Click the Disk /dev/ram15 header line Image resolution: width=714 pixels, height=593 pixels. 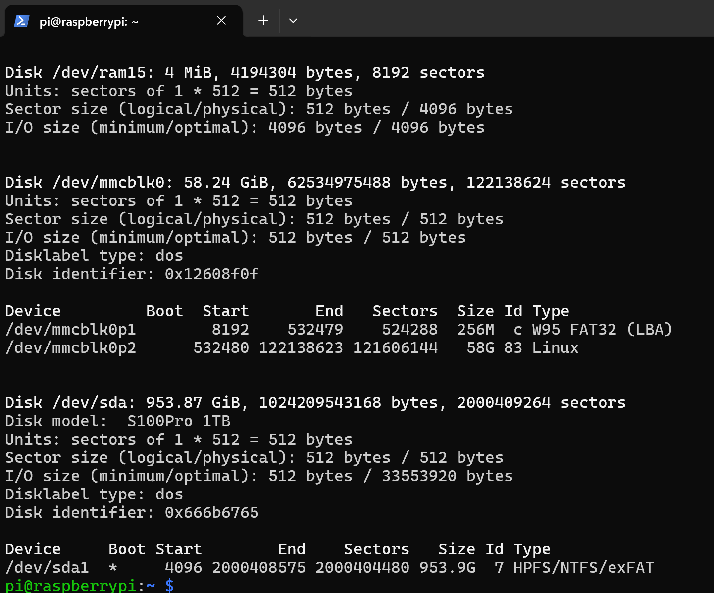tap(245, 72)
